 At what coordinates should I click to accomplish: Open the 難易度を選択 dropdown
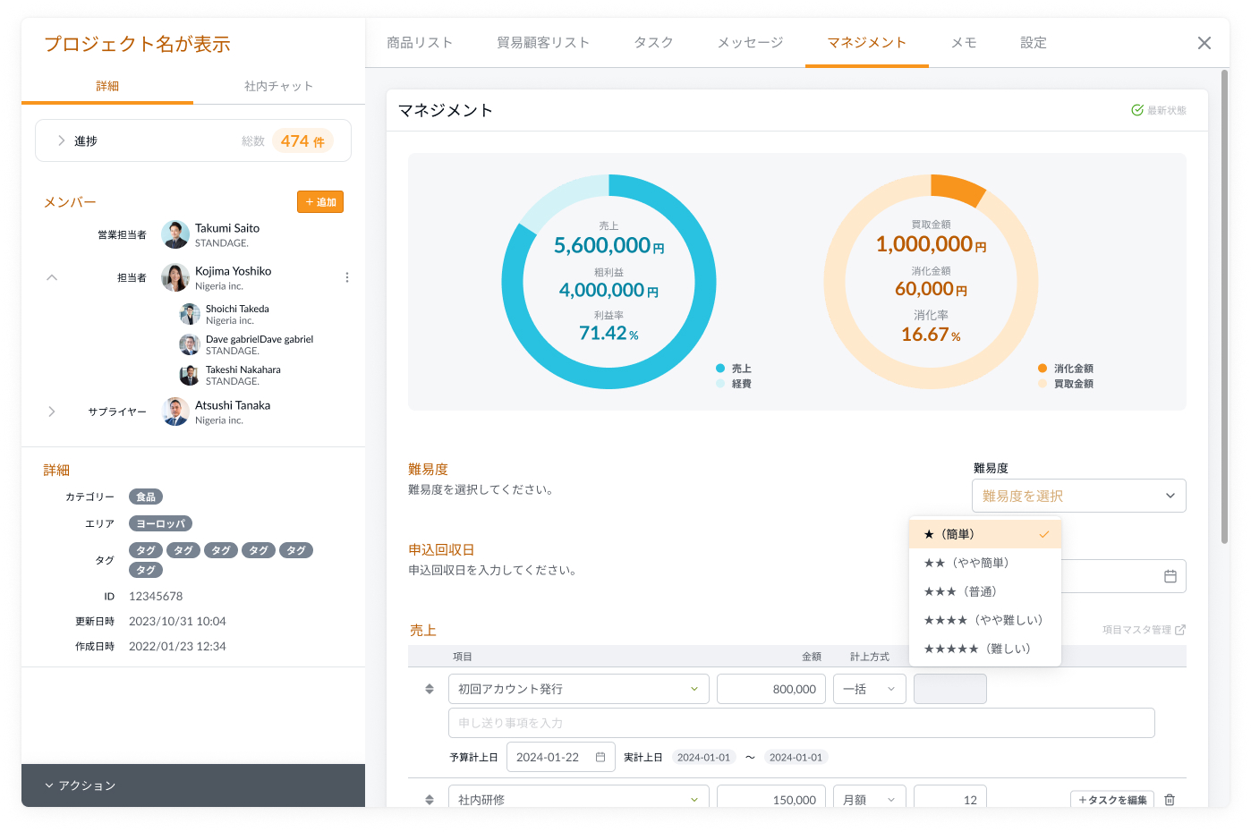coord(1079,496)
